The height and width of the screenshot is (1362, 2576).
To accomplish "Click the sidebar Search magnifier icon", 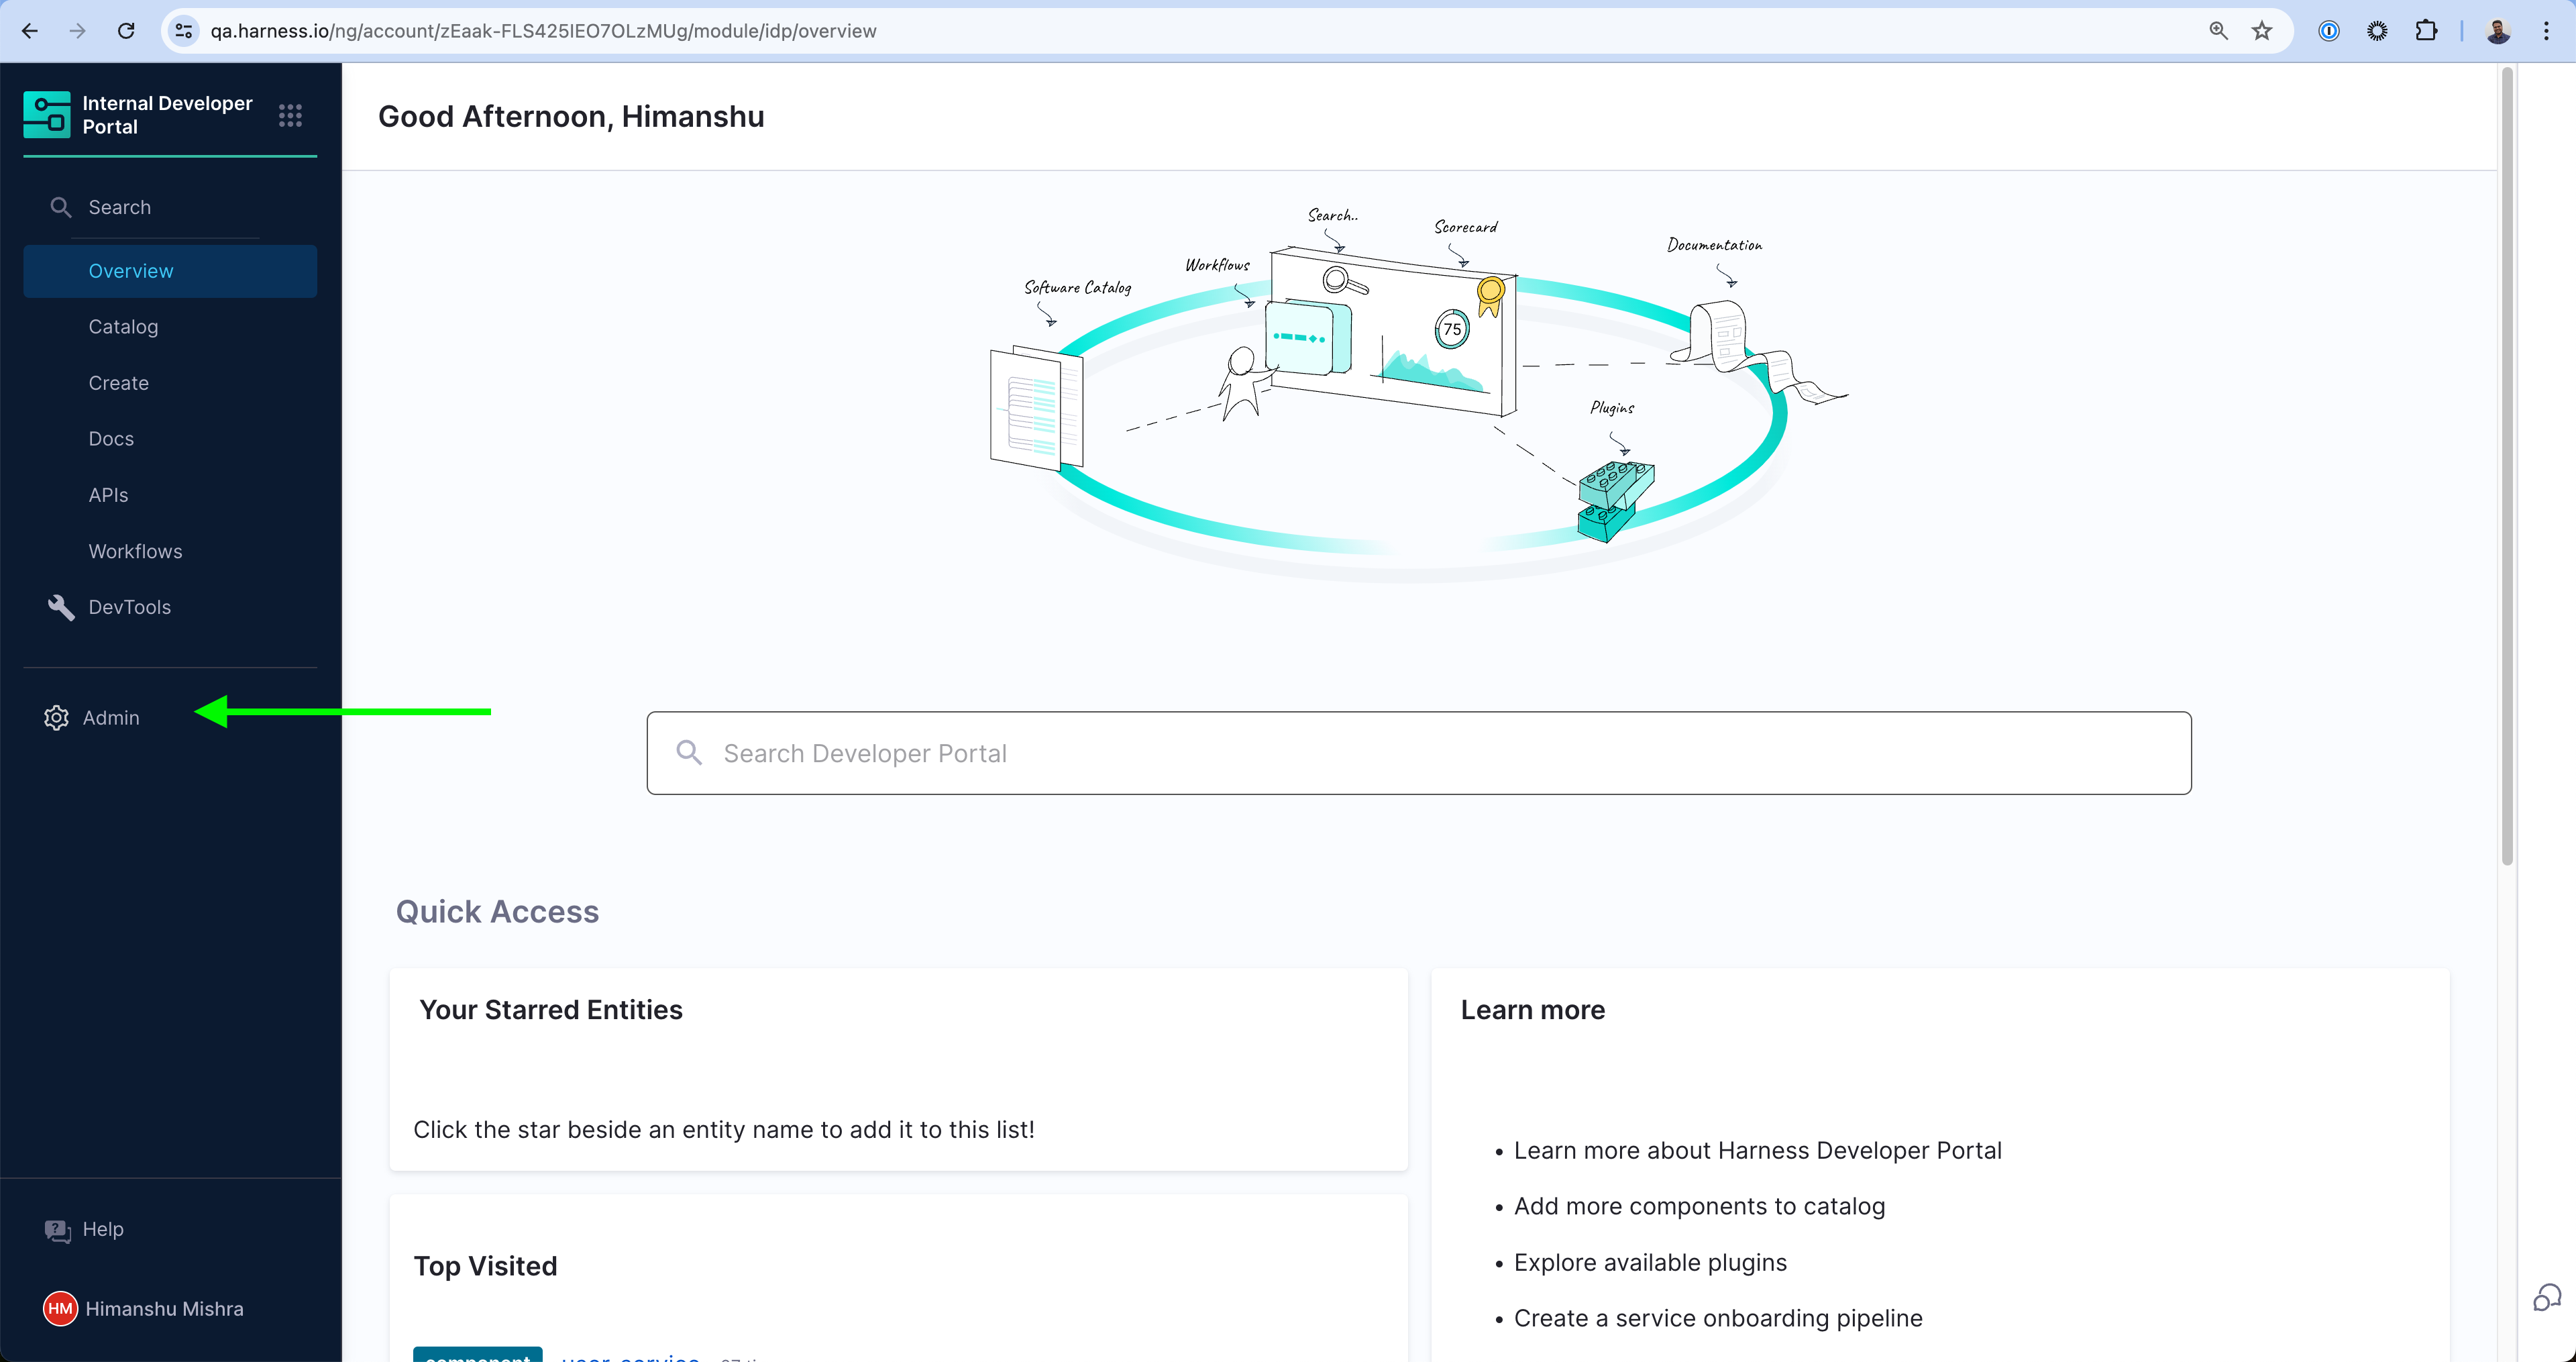I will 61,207.
